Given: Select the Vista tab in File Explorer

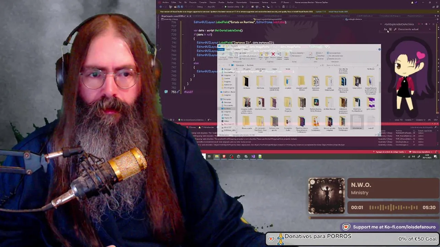Looking at the screenshot, I should tap(245, 49).
